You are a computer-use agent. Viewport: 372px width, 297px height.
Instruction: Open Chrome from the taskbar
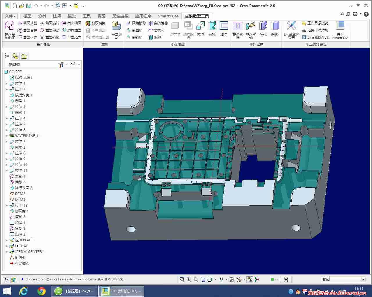(x=42, y=291)
